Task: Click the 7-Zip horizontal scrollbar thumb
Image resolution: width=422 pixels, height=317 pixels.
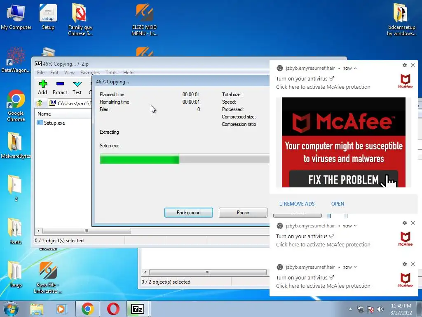Action: click(x=87, y=231)
